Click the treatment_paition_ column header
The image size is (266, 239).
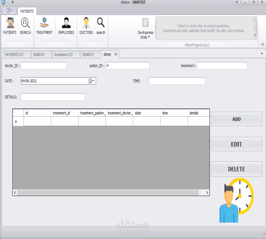pos(92,113)
